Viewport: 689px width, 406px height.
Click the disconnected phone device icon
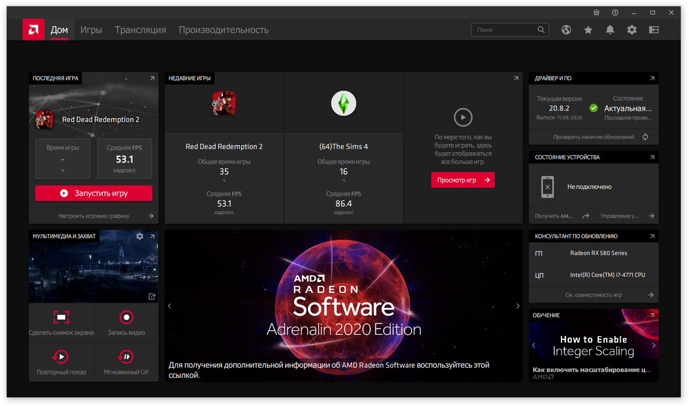pos(547,187)
